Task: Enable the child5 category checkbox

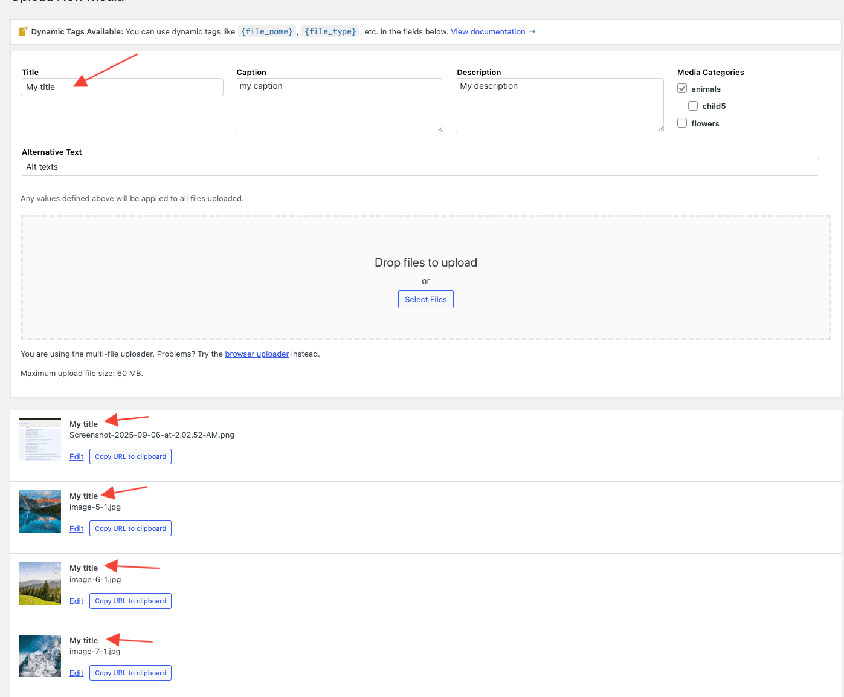Action: point(693,106)
